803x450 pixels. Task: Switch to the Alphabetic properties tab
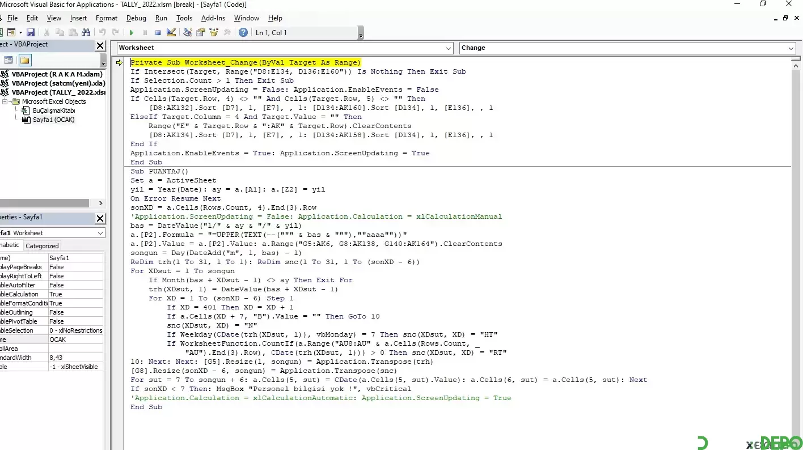point(10,245)
